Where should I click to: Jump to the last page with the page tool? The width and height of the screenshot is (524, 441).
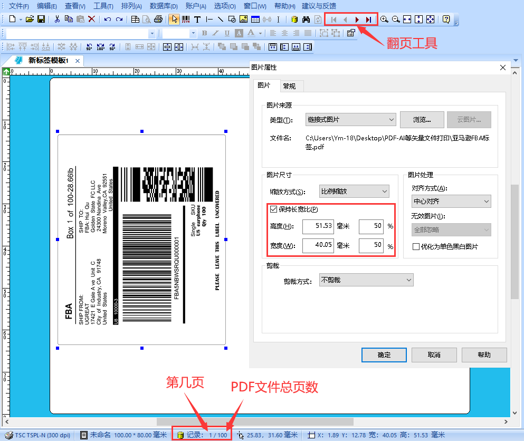coord(369,20)
